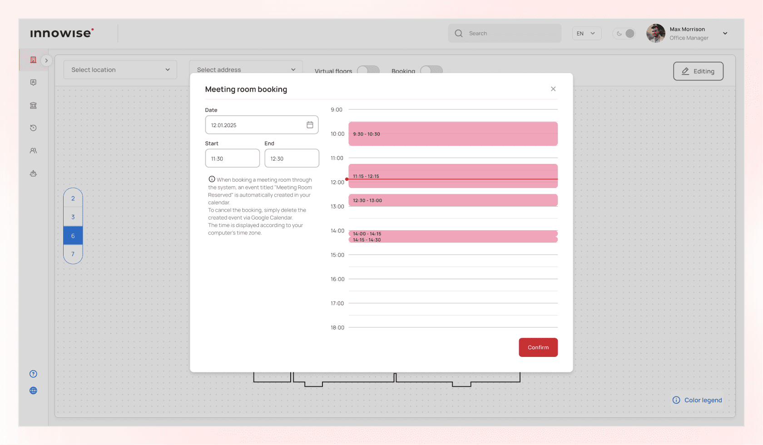The height and width of the screenshot is (445, 763).
Task: Click the globe icon in sidebar
Action: coord(33,391)
